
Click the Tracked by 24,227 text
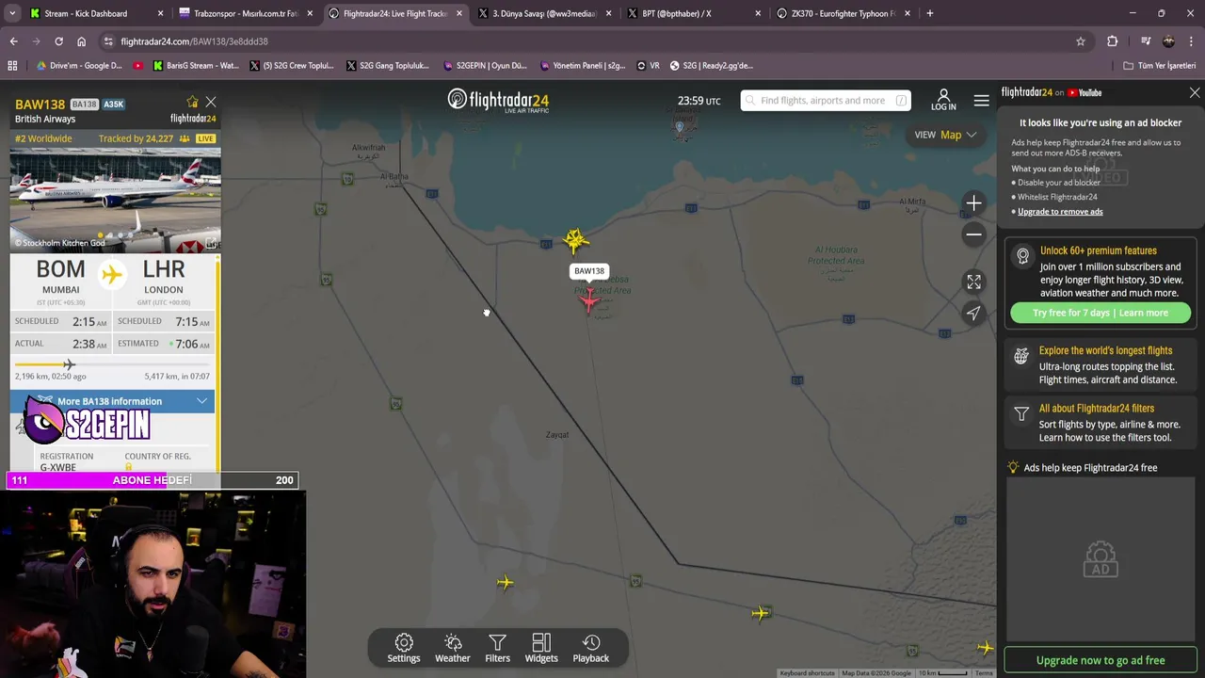[136, 138]
